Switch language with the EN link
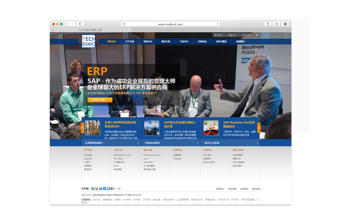 [x=257, y=35]
